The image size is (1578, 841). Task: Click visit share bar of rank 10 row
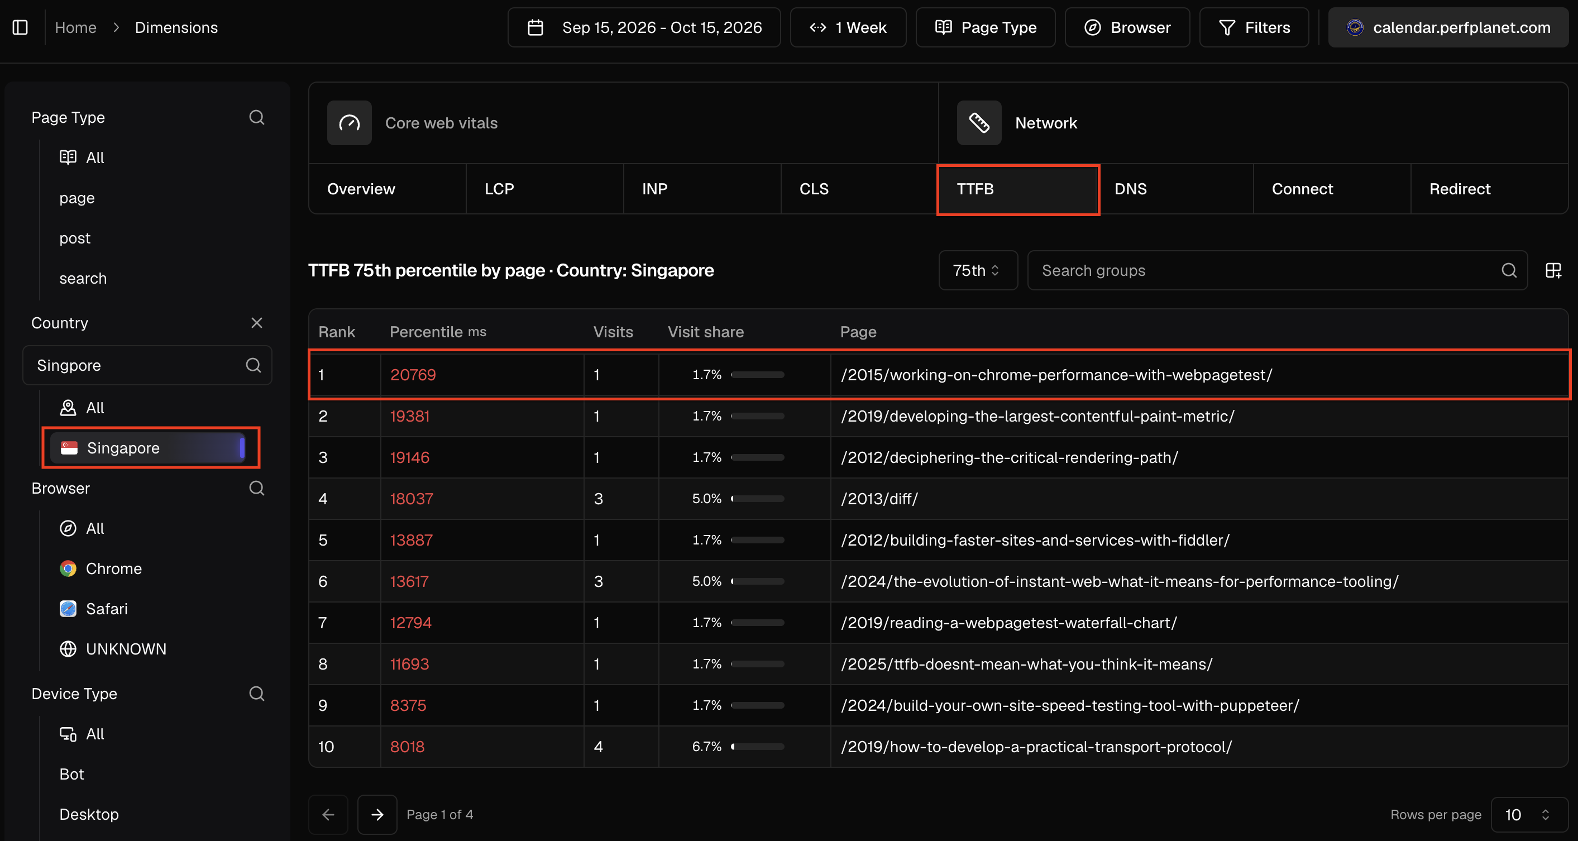click(757, 747)
